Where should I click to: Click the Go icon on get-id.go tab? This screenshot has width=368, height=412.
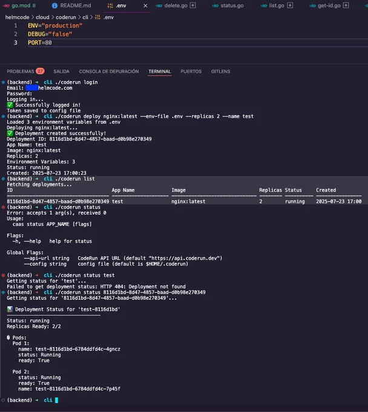coord(312,5)
